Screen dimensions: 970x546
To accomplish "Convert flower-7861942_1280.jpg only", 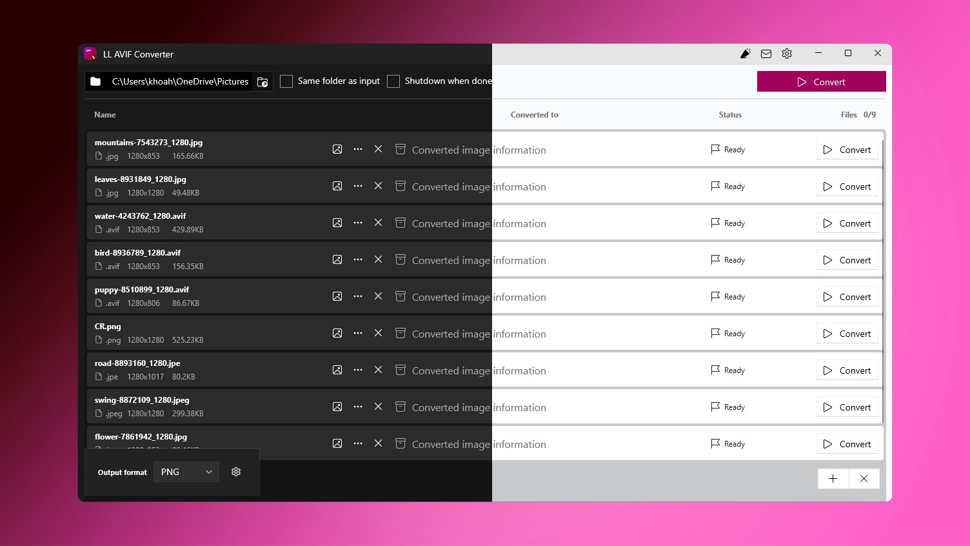I will click(847, 444).
